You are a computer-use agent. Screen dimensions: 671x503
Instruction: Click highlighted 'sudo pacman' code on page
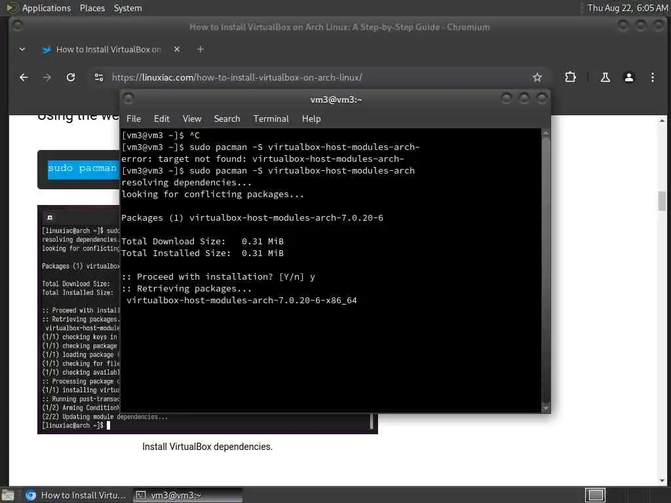pos(83,168)
